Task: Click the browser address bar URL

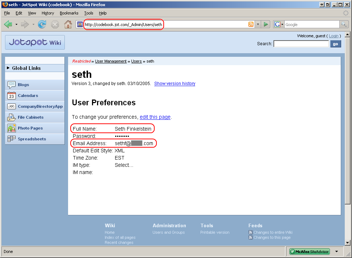Action: pyautogui.click(x=123, y=25)
